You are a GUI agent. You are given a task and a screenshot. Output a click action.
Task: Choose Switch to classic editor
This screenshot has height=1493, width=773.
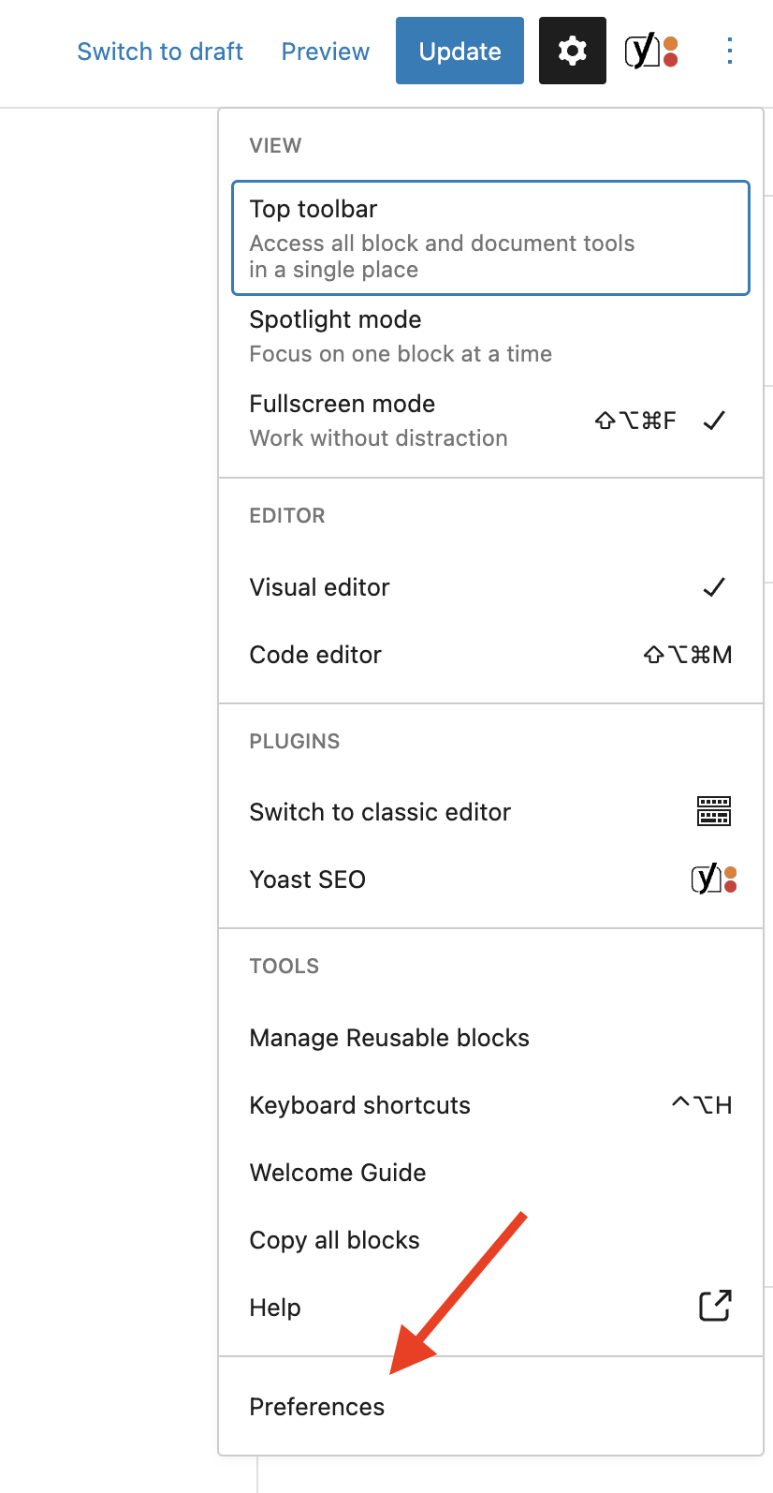pos(490,812)
